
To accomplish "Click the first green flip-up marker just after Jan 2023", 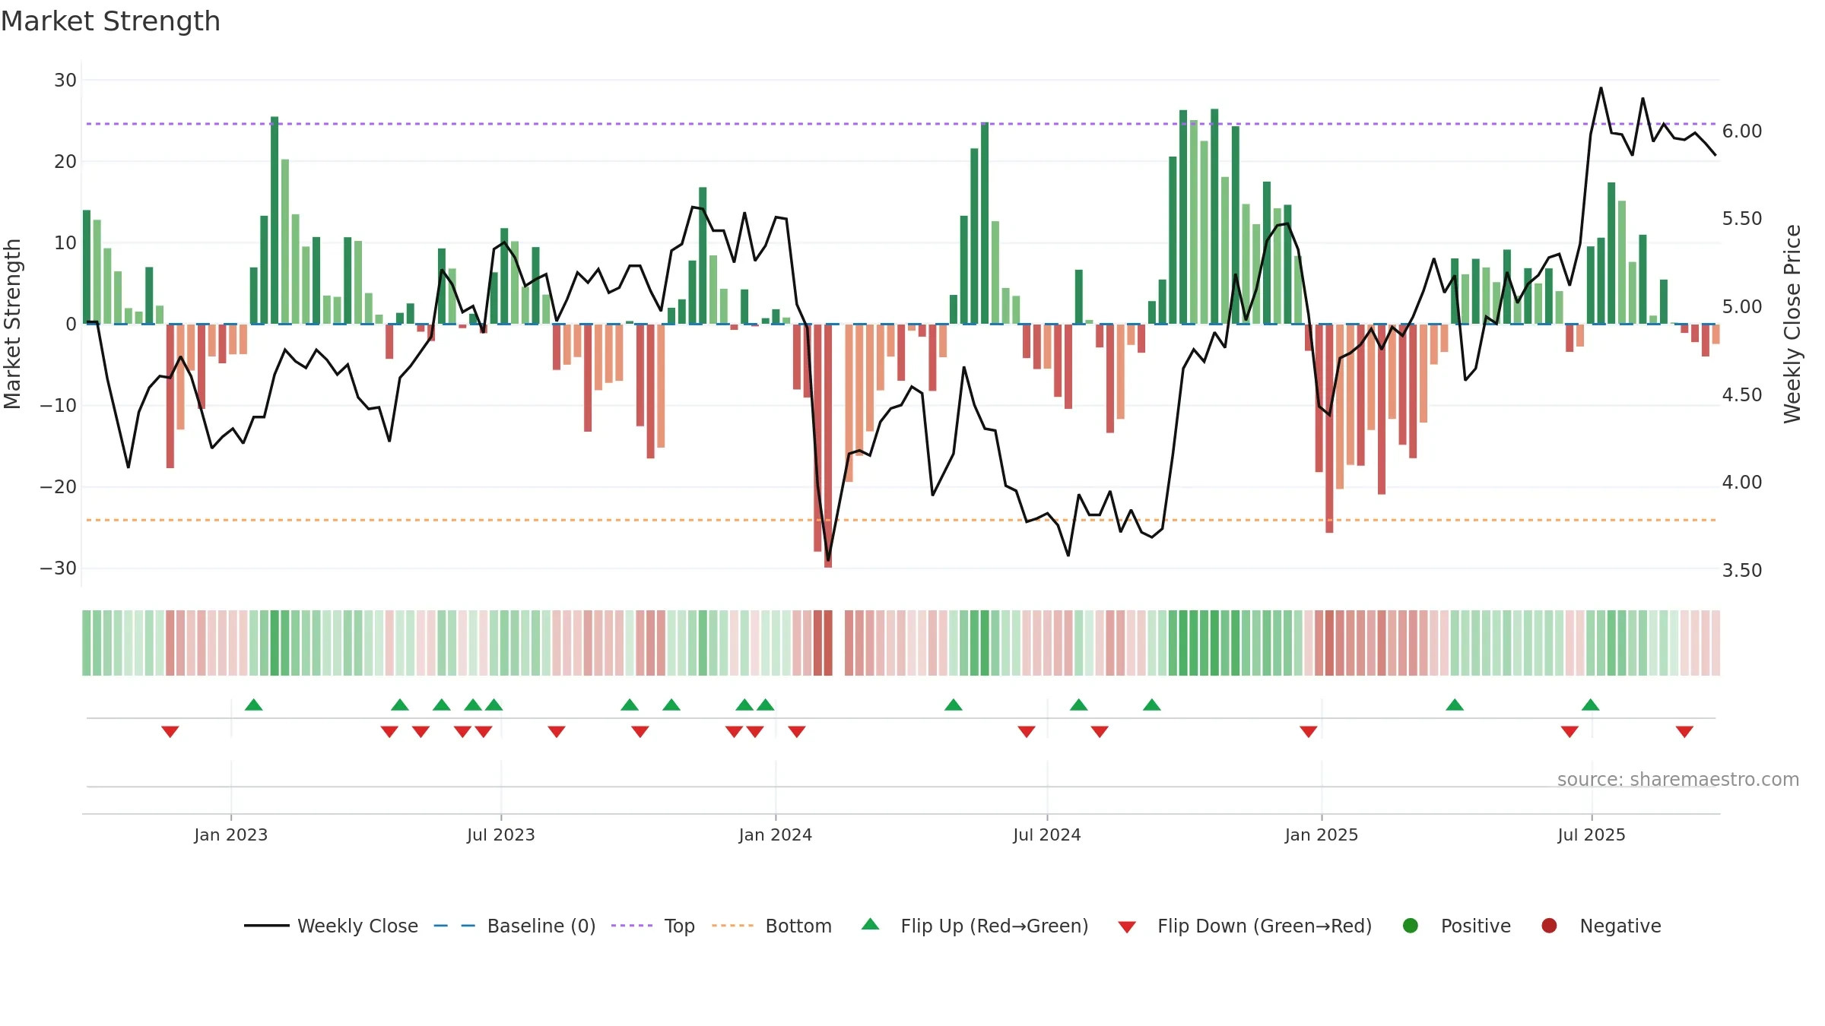I will coord(254,705).
